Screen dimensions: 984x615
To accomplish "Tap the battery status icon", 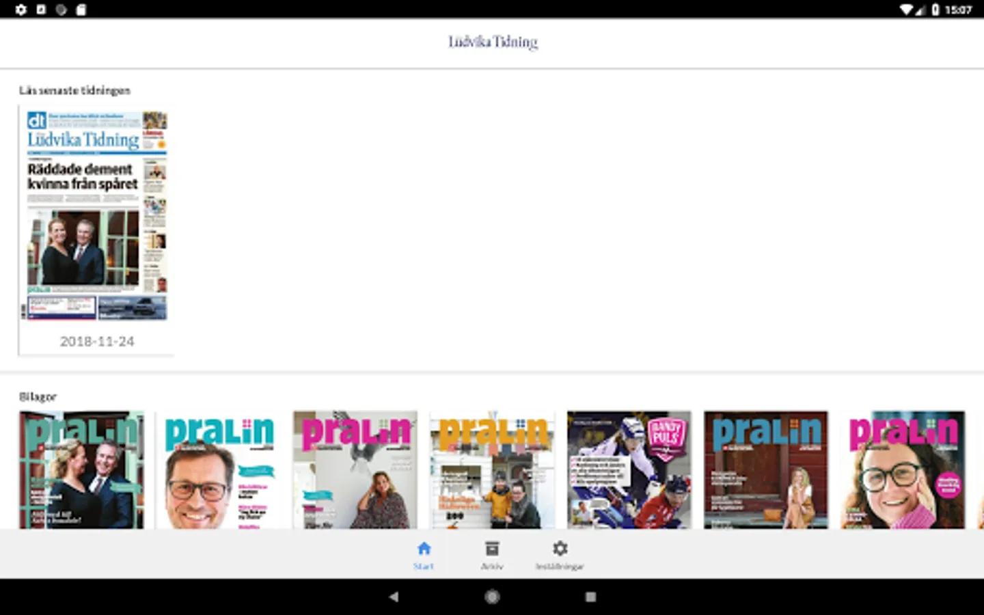I will click(935, 10).
